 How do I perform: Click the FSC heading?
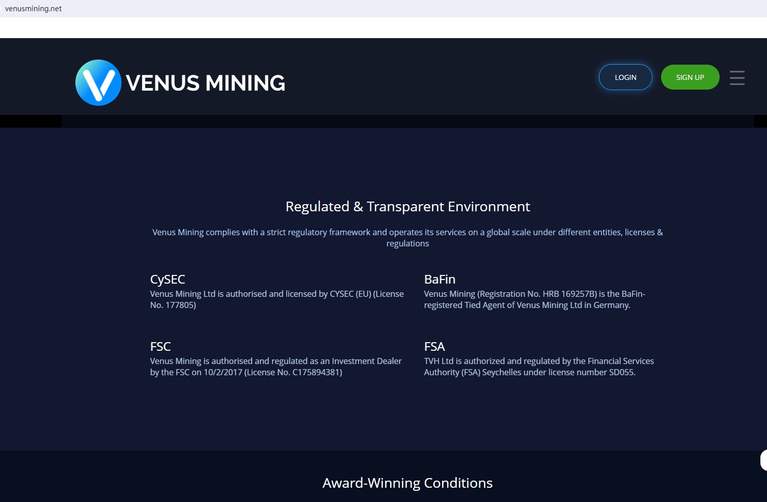(160, 347)
